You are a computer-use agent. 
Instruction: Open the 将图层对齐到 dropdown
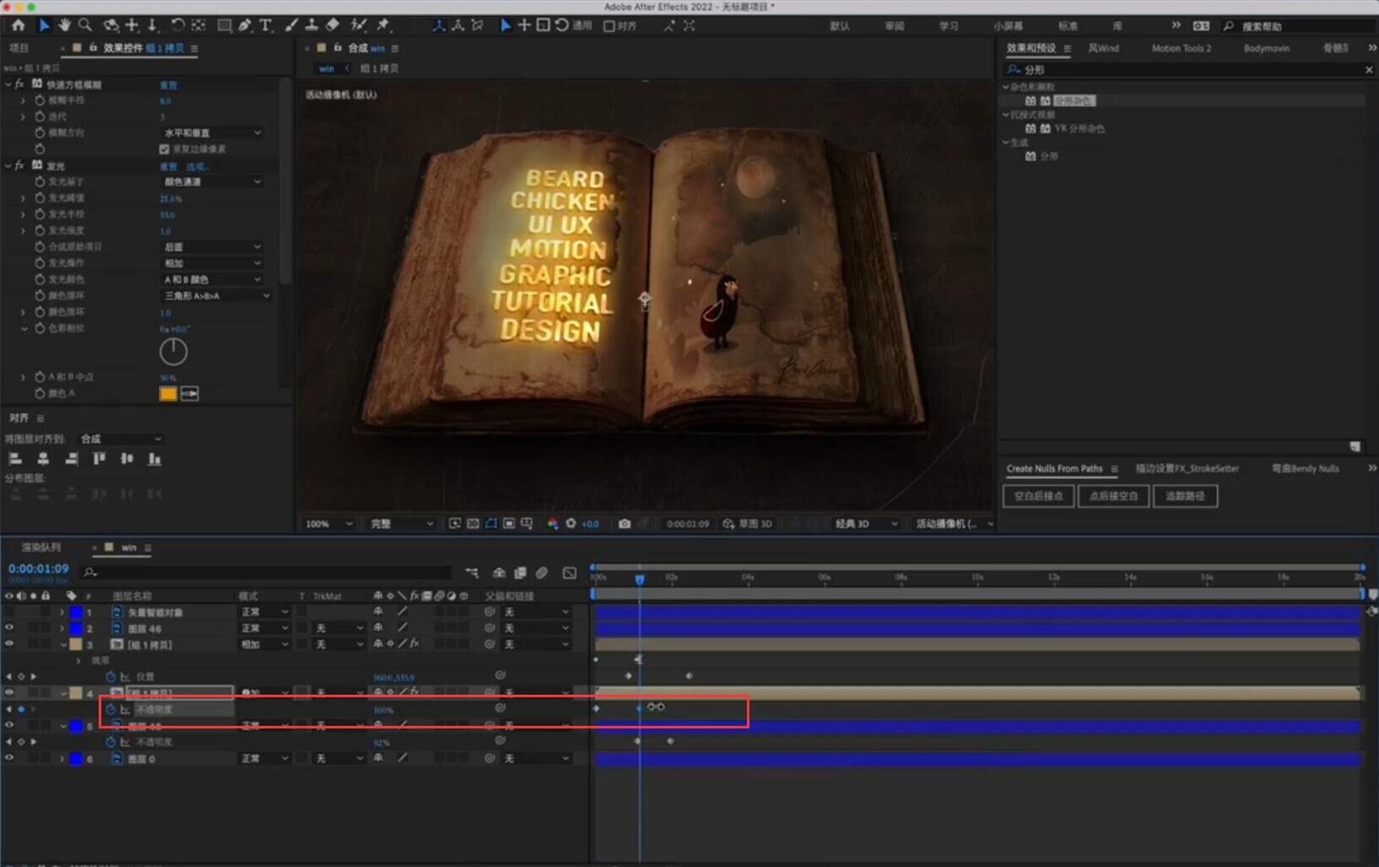click(121, 439)
